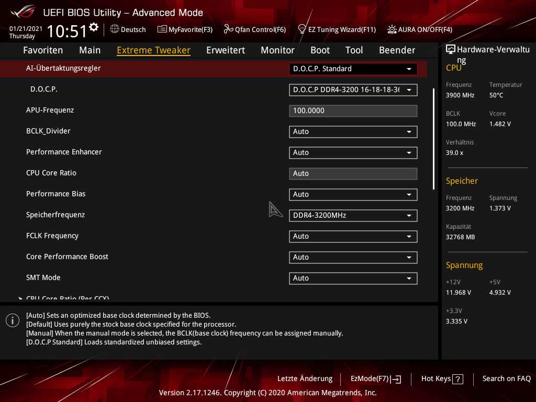The width and height of the screenshot is (536, 402).
Task: Click the +12V value 11.968 V
Action: (x=459, y=293)
